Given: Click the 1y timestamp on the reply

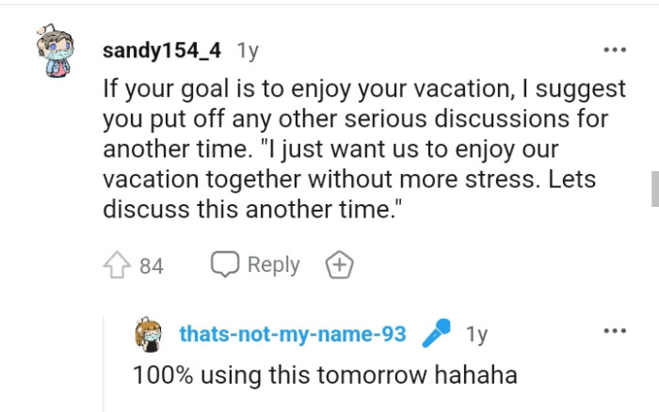Looking at the screenshot, I should 477,334.
